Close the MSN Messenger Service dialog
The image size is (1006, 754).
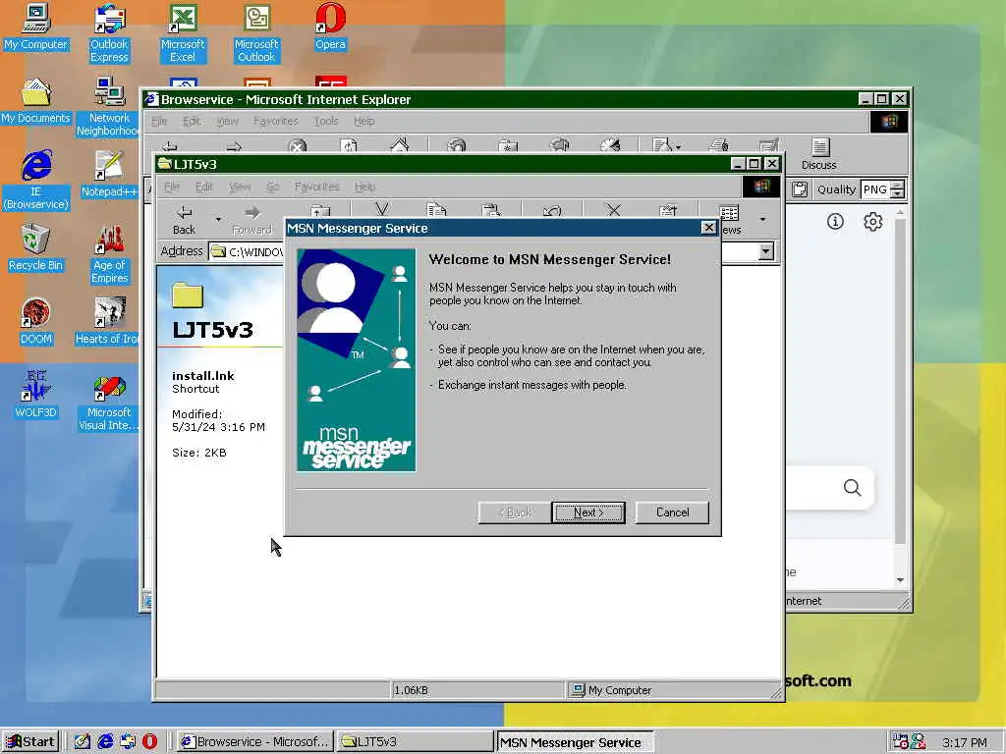(708, 228)
